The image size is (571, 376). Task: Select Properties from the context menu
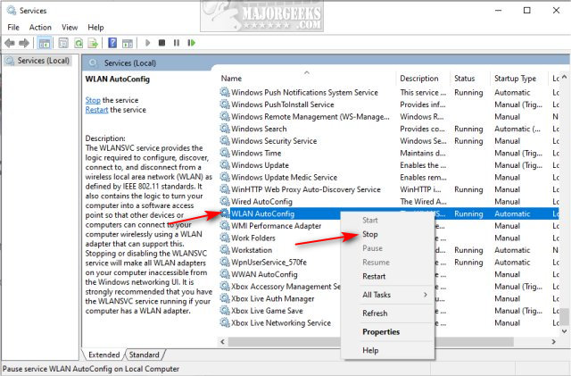[x=381, y=331]
